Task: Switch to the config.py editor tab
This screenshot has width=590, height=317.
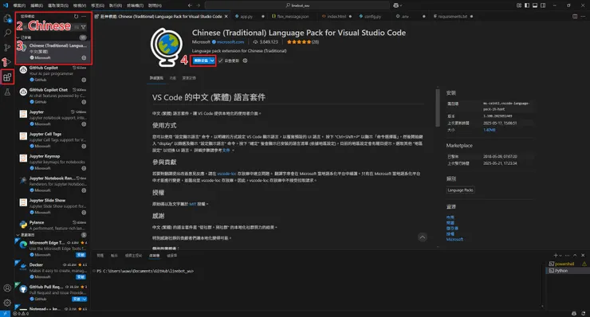Action: [373, 17]
